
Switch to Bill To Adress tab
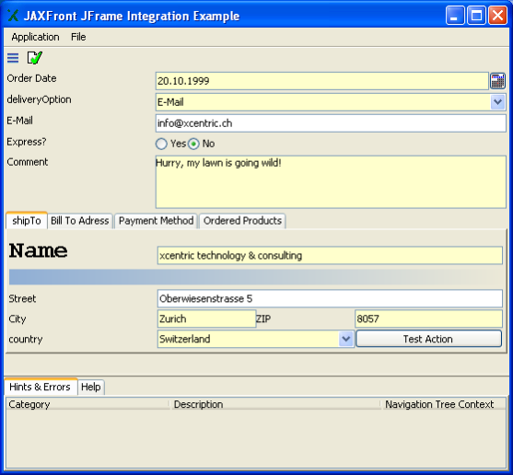80,221
